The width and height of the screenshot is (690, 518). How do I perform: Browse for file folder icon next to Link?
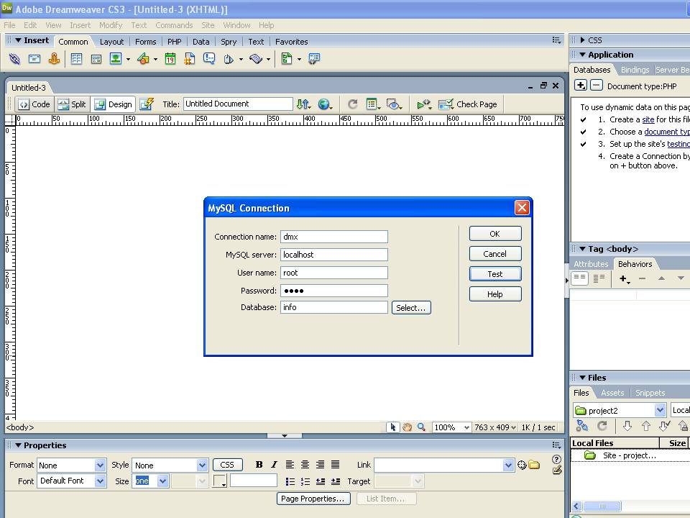(534, 465)
